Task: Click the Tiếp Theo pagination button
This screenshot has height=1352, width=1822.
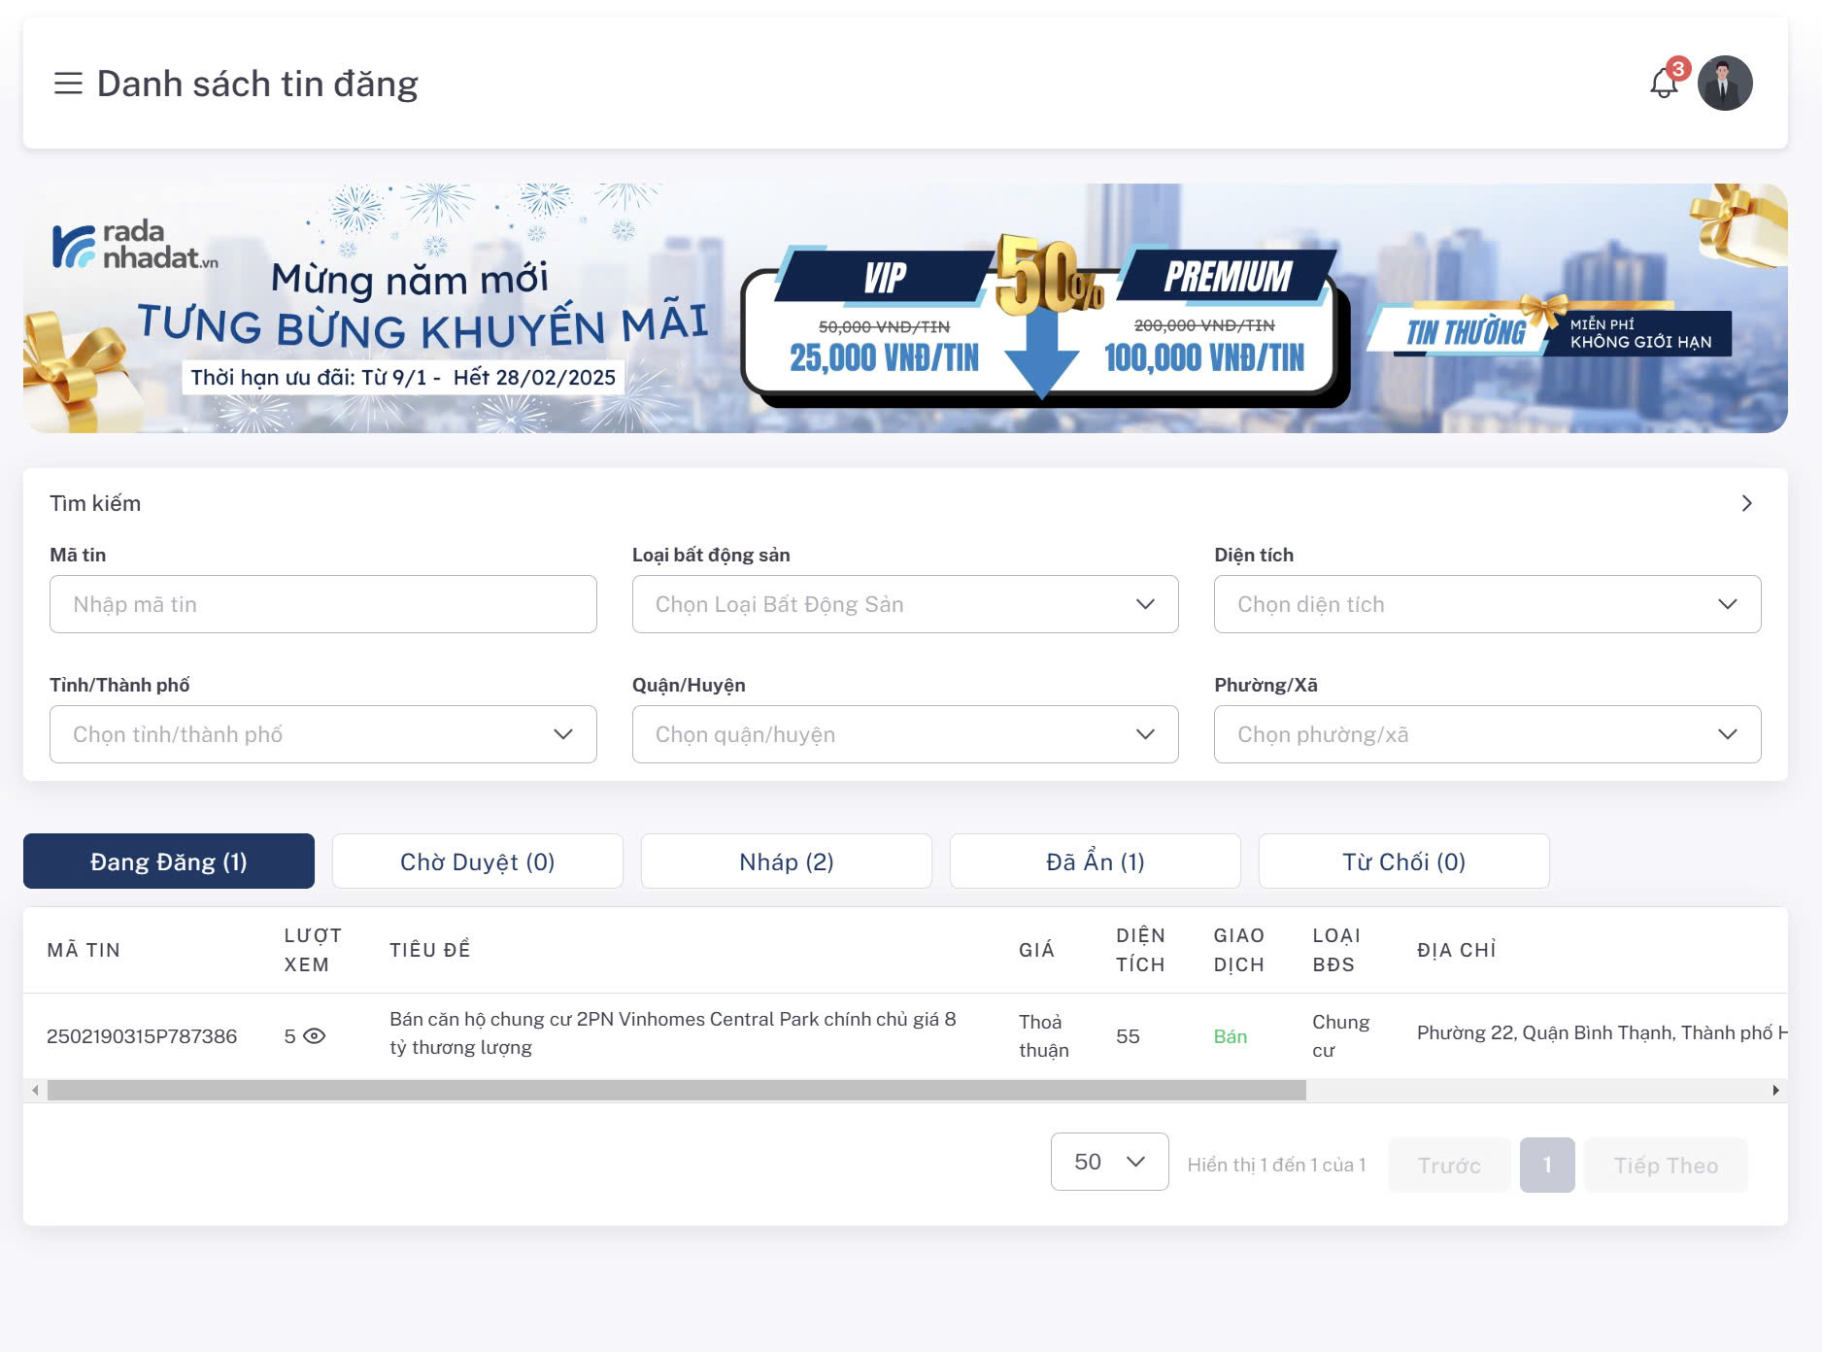Action: point(1666,1166)
